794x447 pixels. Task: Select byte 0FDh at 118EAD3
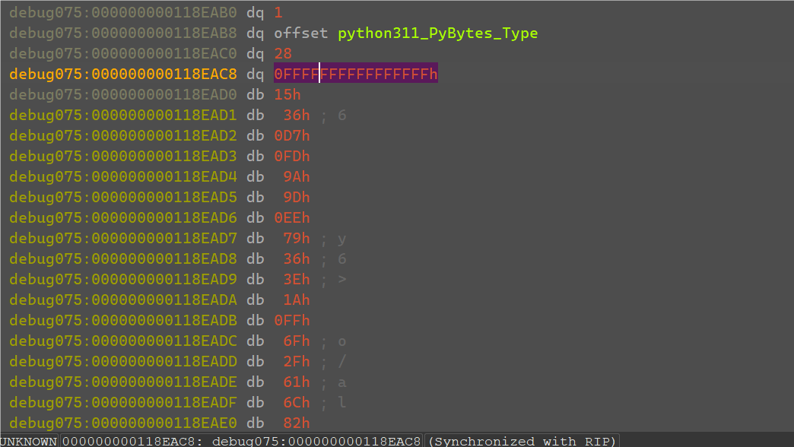292,157
